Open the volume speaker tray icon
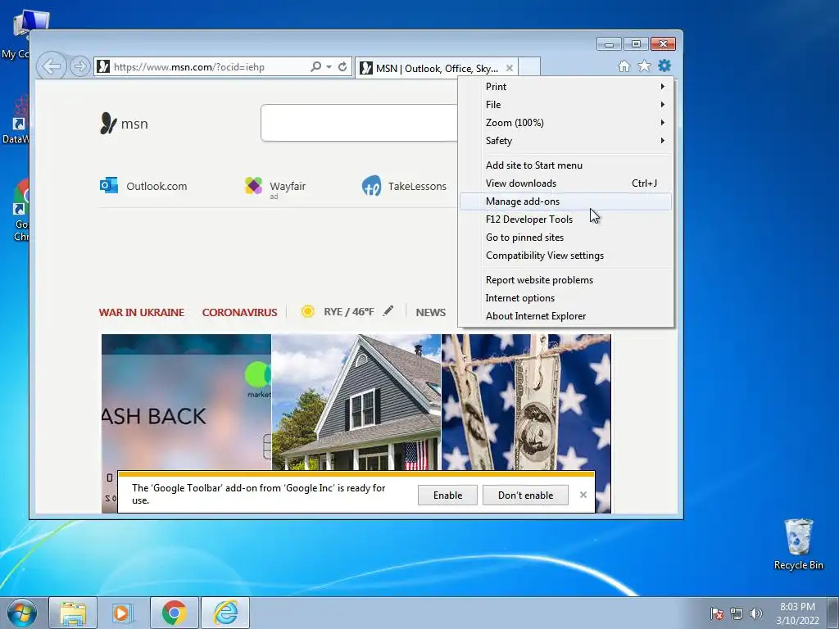This screenshot has height=629, width=839. click(x=755, y=613)
